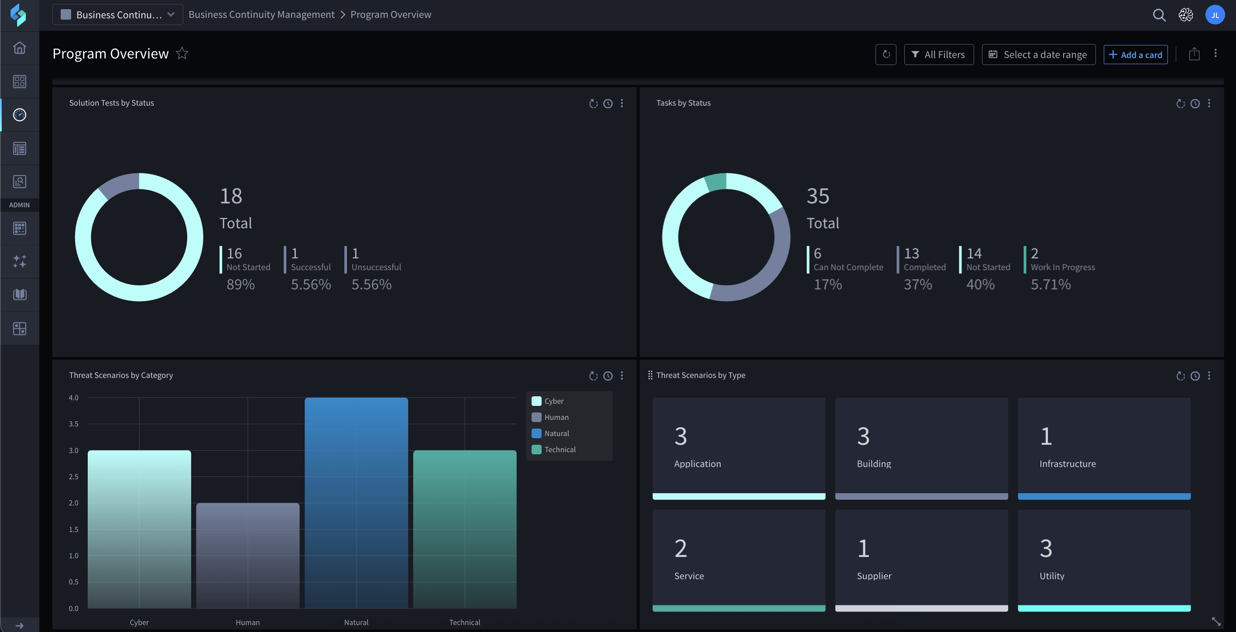This screenshot has height=632, width=1236.
Task: Open the AI brain assistant icon
Action: click(1186, 15)
